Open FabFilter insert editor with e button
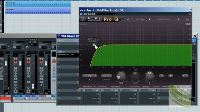The height and width of the screenshot is (112, 200). click(64, 51)
